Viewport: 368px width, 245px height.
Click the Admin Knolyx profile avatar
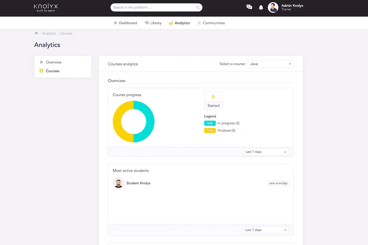273,8
